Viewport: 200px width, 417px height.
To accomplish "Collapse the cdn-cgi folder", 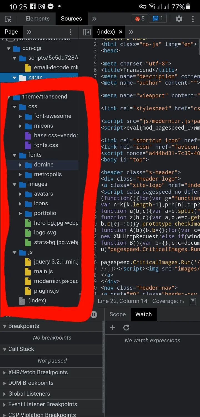I will (9, 48).
